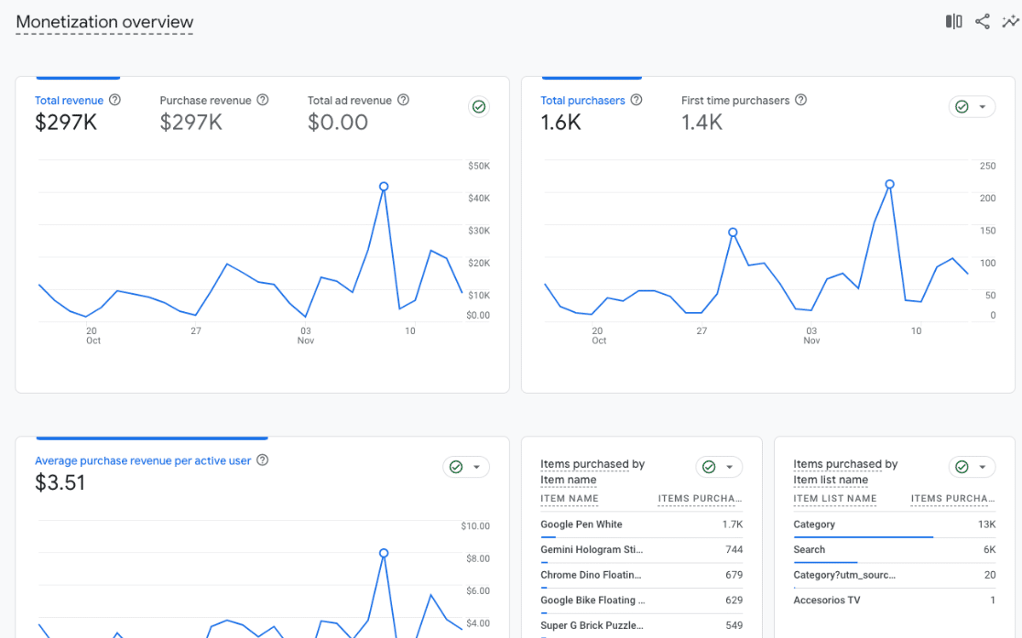This screenshot has width=1022, height=638.
Task: Click the Share this report icon
Action: [982, 20]
